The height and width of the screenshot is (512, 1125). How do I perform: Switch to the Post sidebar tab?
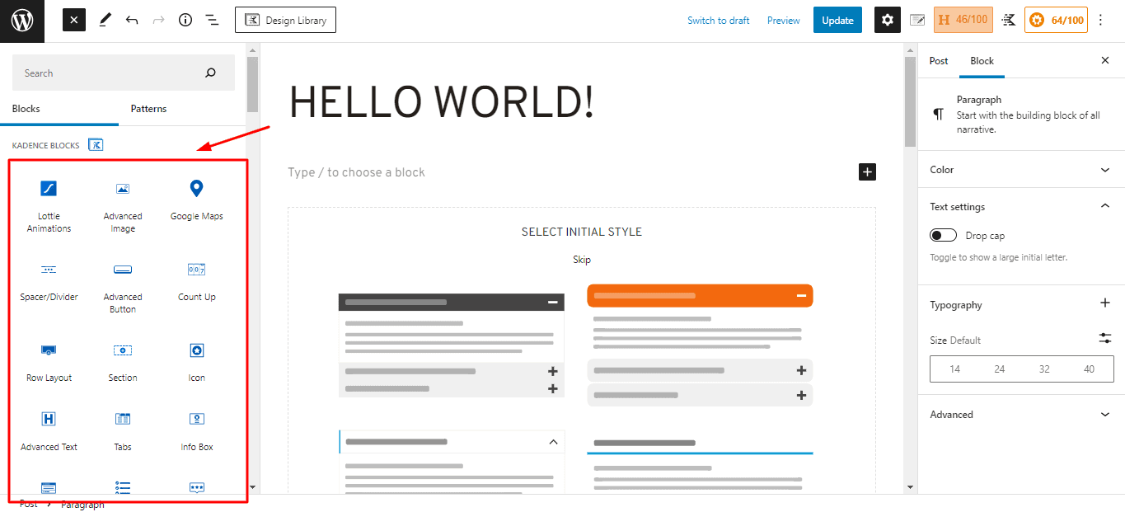938,61
